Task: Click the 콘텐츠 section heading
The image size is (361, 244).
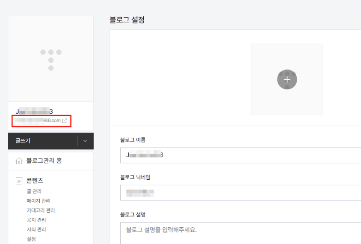Action: (x=35, y=181)
